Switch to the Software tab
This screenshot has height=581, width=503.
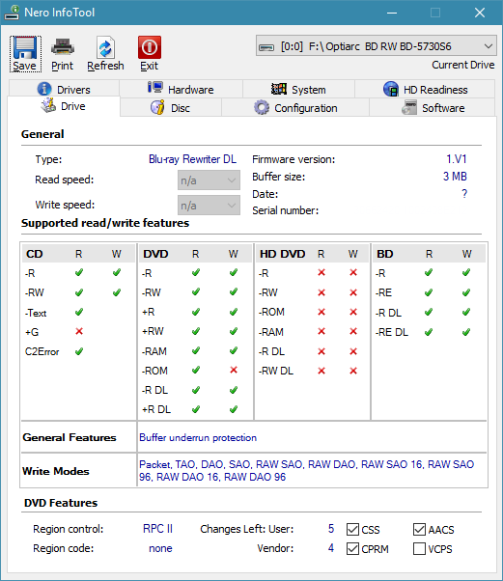(433, 108)
